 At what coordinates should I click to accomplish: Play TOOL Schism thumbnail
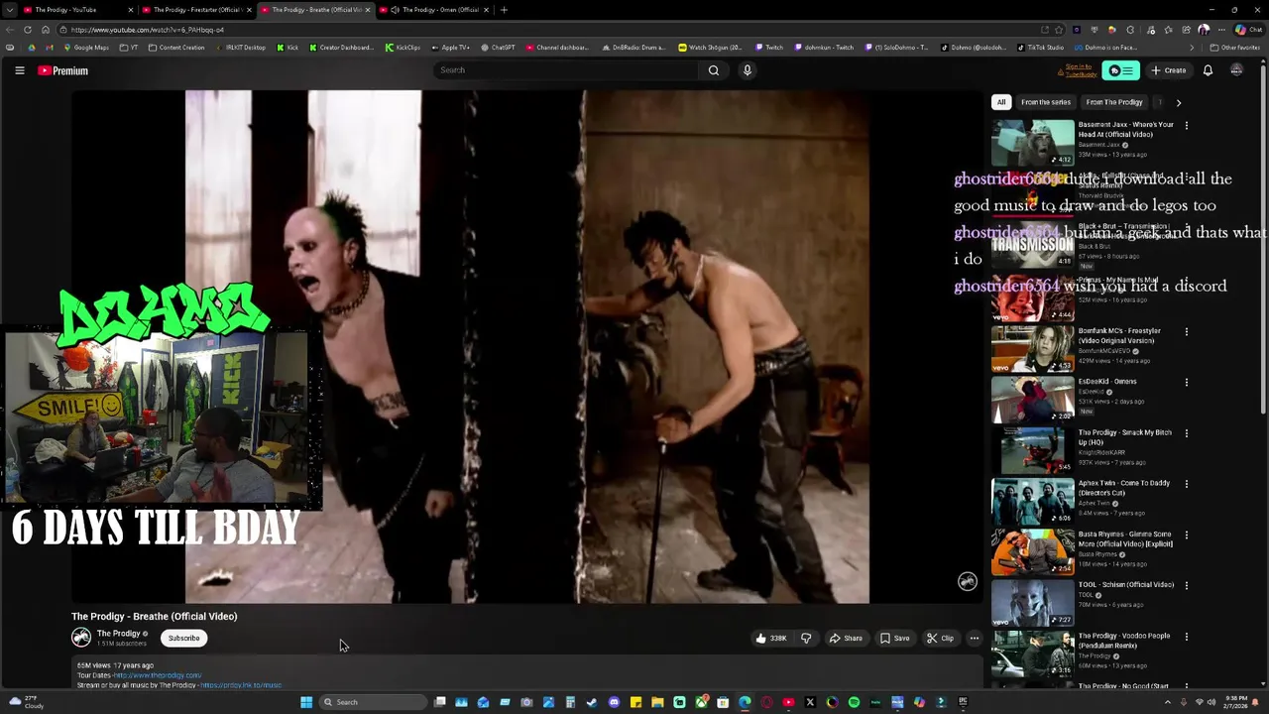pyautogui.click(x=1032, y=604)
